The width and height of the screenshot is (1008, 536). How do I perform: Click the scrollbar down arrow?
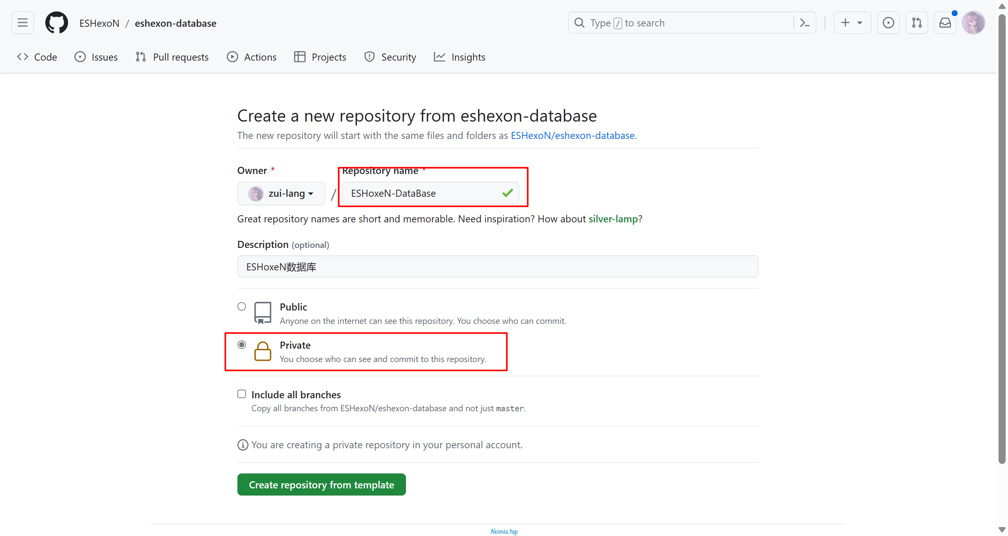click(x=1002, y=530)
